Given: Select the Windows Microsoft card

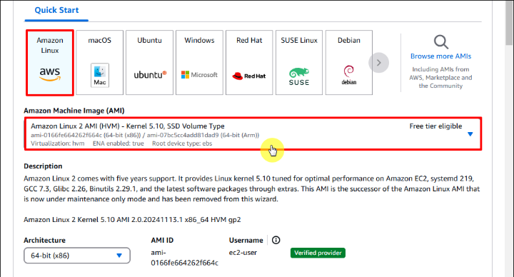Looking at the screenshot, I should click(199, 63).
